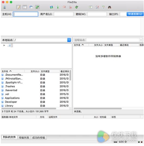Viewport: 144px width, 146px height.
Task: Click the refresh file lists icon
Action: click(x=51, y=7)
